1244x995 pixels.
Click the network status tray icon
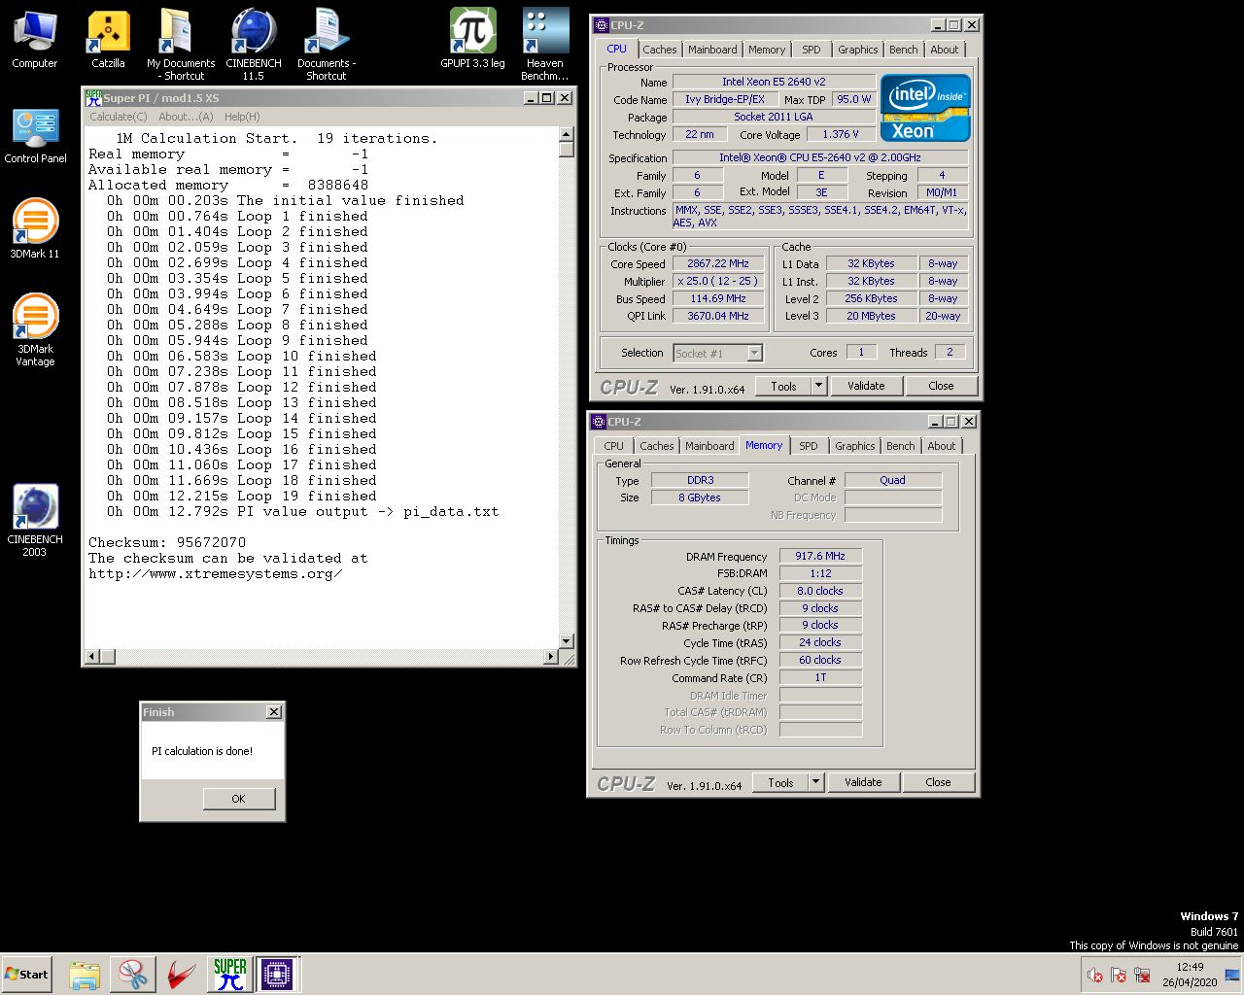pyautogui.click(x=1142, y=975)
